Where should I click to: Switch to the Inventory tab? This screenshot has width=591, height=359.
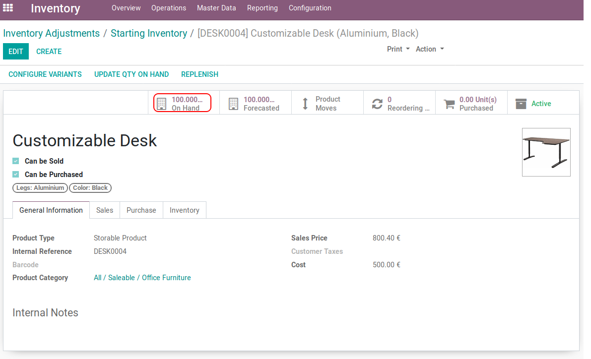(x=184, y=210)
